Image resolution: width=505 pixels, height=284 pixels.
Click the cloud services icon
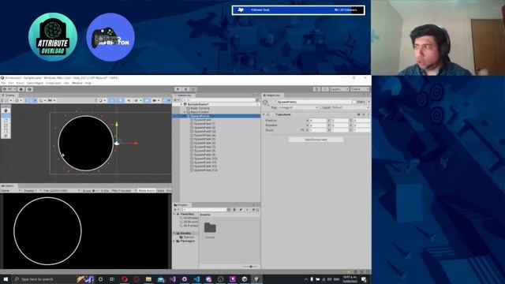pyautogui.click(x=21, y=89)
